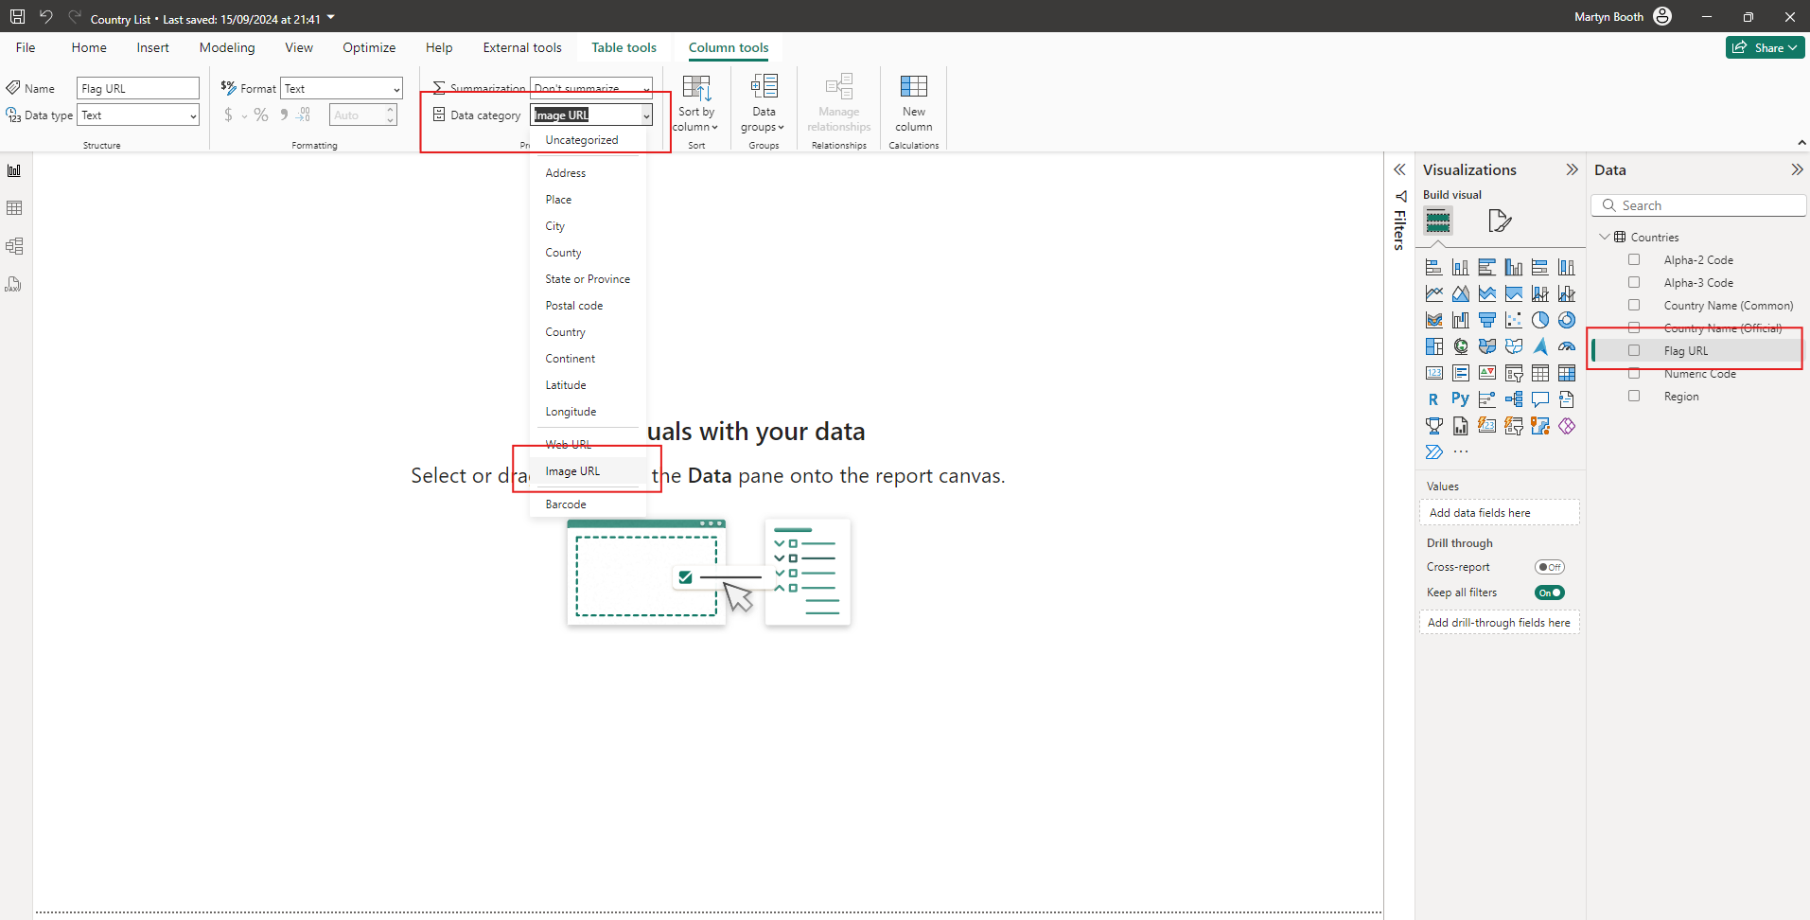1810x920 pixels.
Task: Open Model view in the left sidebar
Action: point(14,246)
